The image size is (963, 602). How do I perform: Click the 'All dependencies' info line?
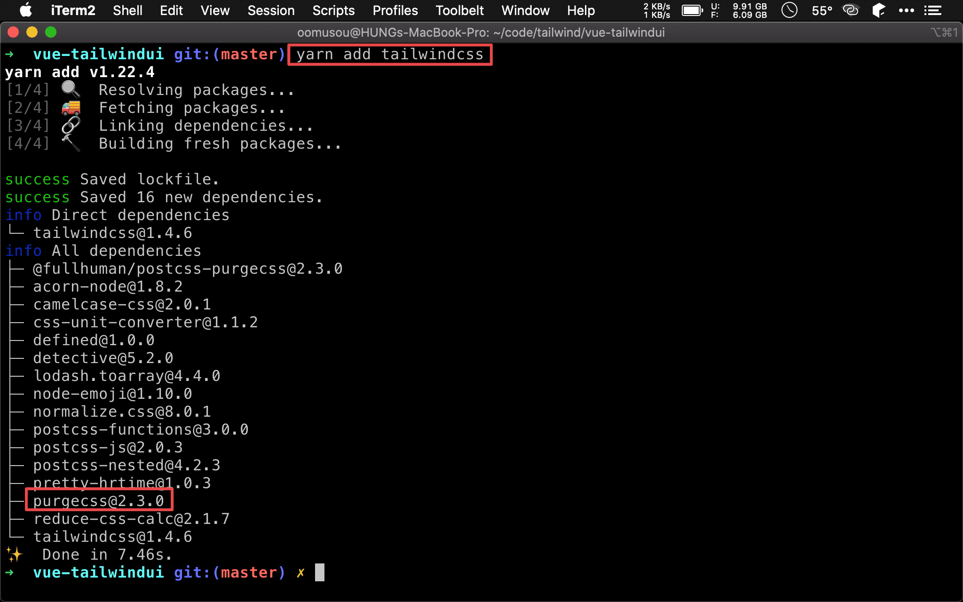[103, 251]
